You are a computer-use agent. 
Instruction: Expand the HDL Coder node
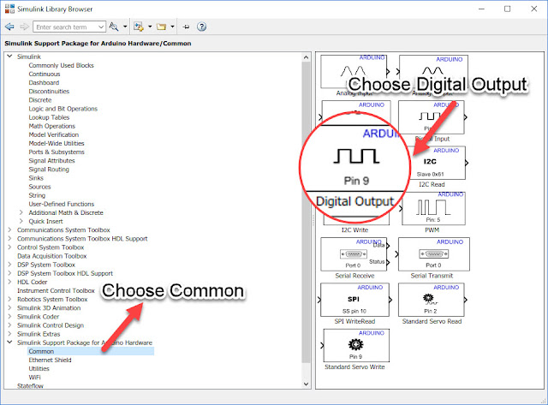(9, 282)
